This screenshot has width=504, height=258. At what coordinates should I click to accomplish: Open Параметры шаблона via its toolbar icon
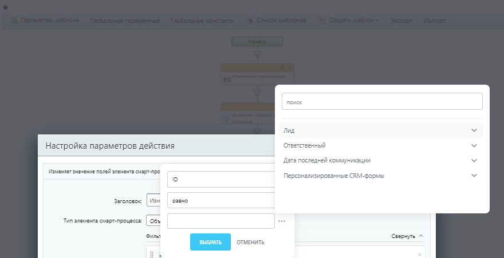14,21
